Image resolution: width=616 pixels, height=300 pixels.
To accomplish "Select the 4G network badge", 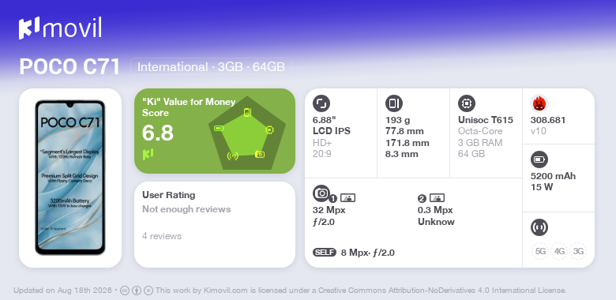I will (559, 251).
